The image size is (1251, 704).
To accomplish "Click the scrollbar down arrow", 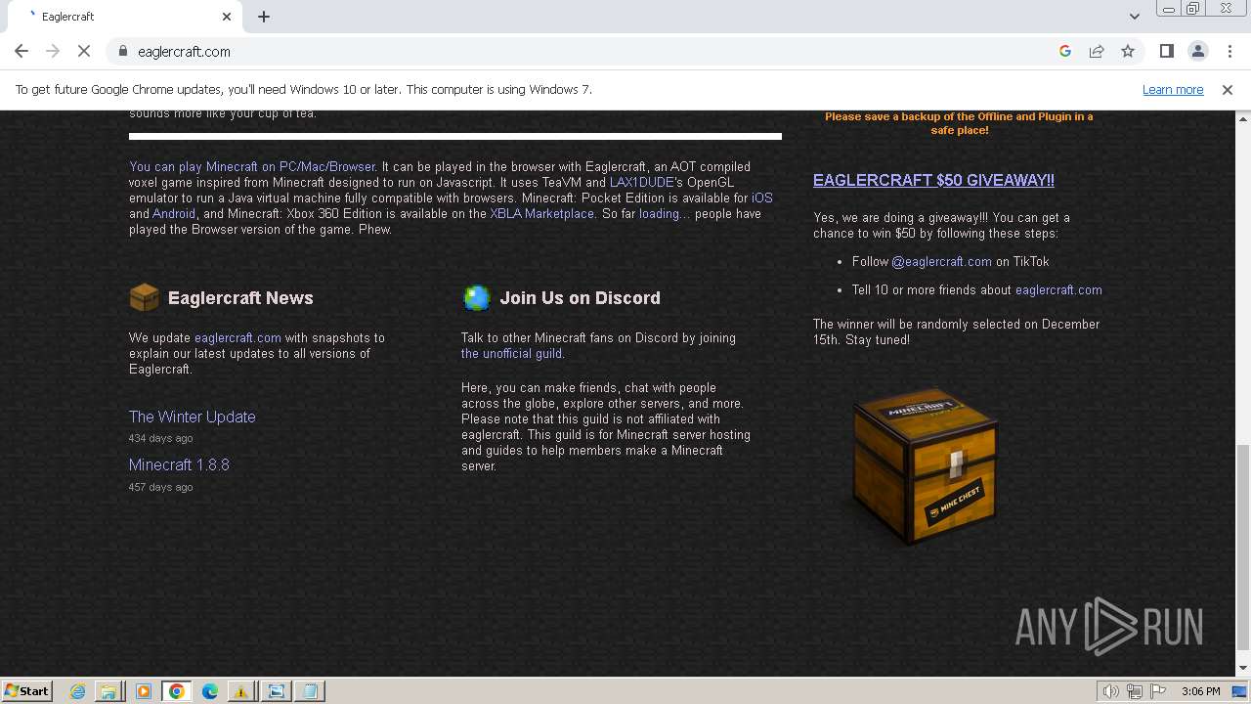I will tap(1242, 668).
